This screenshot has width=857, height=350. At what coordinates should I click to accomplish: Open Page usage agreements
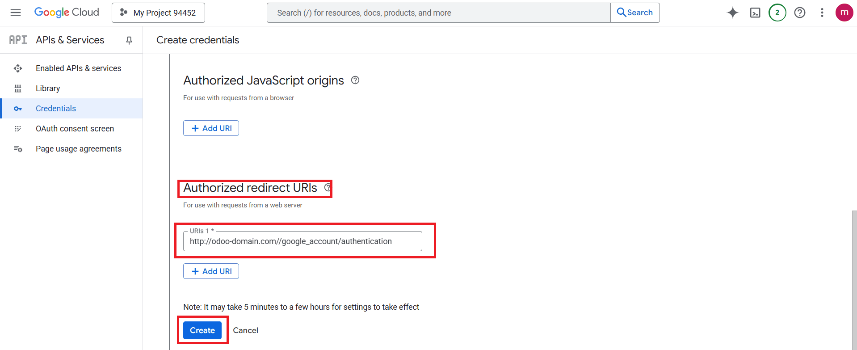point(78,148)
